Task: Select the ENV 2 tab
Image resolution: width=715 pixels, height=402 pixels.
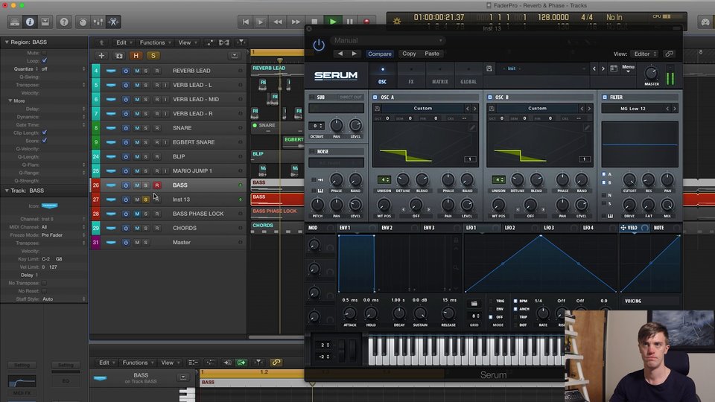Action: click(387, 228)
